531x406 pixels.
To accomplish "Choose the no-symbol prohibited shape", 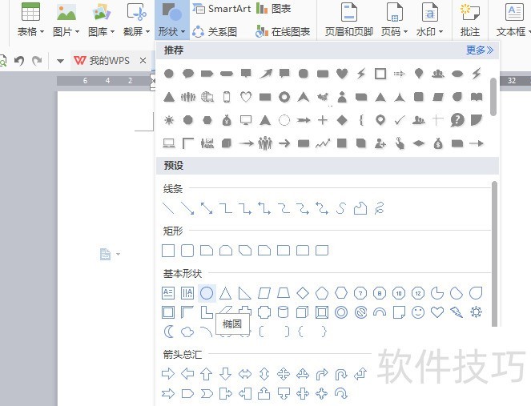I will pyautogui.click(x=360, y=312).
